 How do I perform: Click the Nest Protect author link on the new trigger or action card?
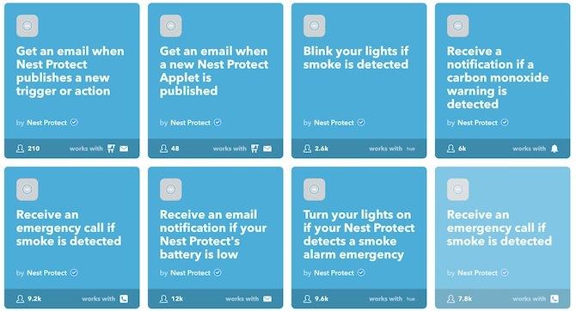[x=46, y=123]
